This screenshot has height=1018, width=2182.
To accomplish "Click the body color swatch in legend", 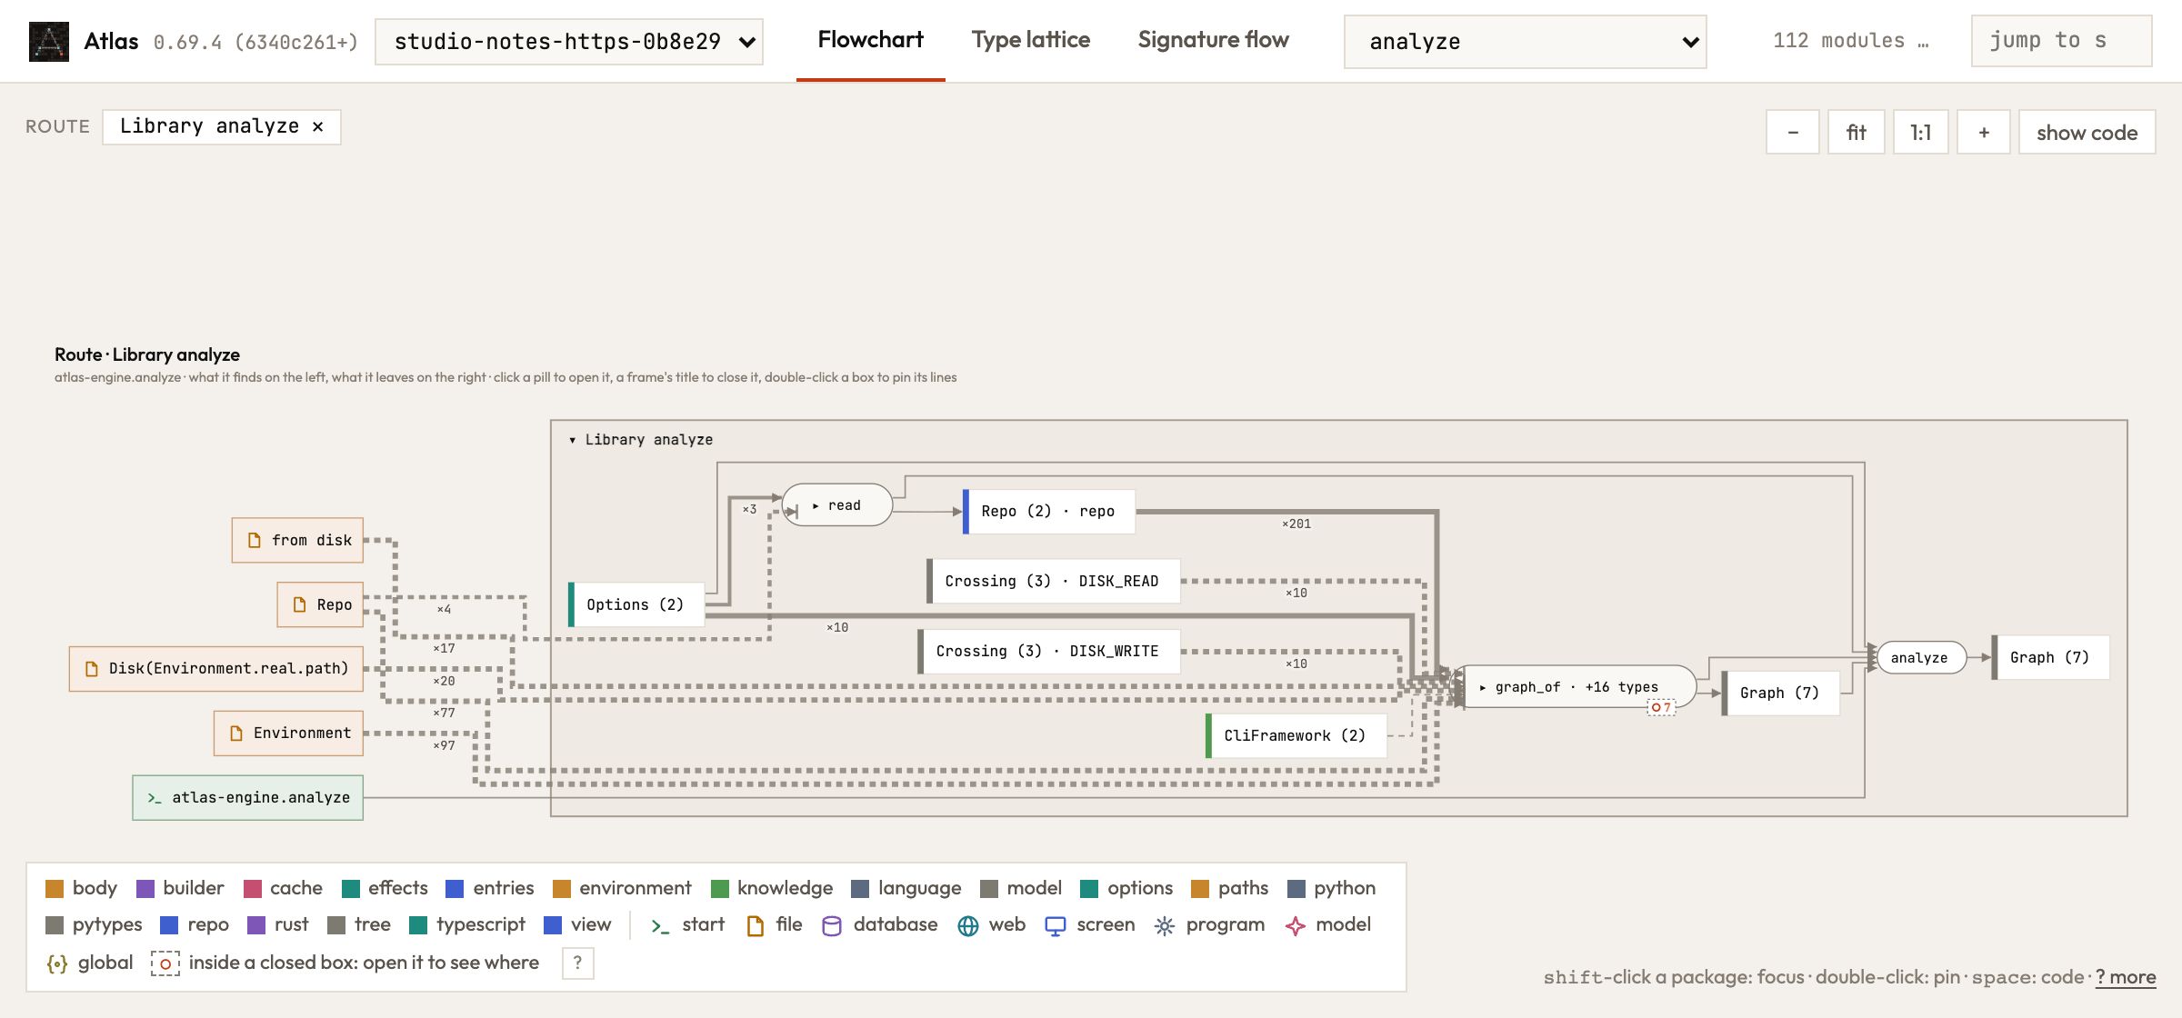I will 55,889.
